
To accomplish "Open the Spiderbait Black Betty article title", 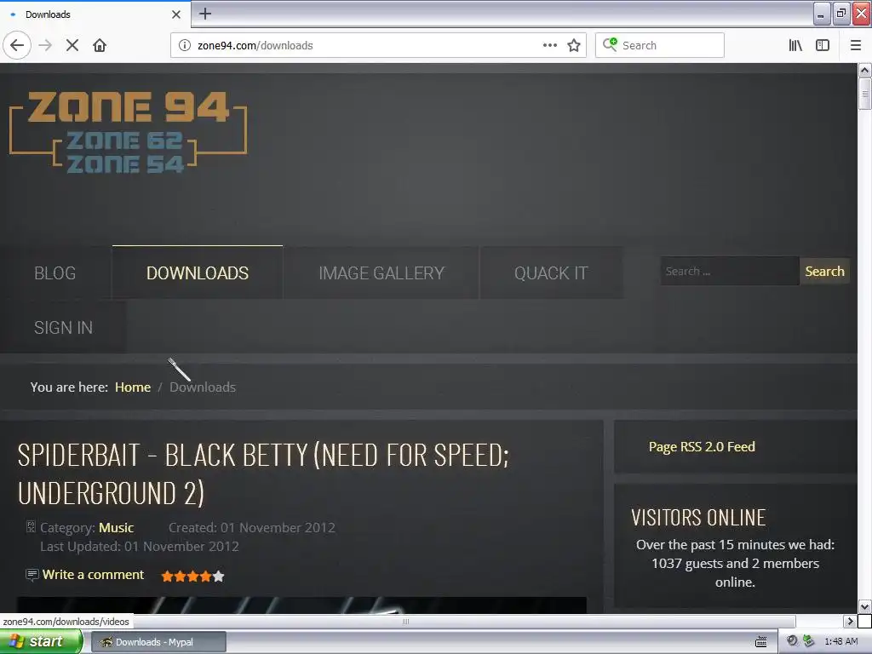I will 263,473.
